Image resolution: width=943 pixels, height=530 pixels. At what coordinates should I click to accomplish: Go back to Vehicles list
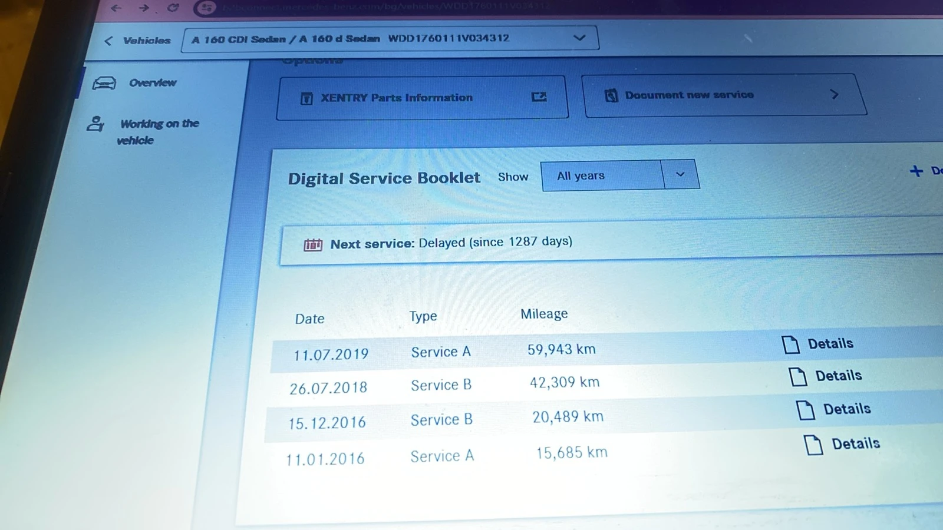pos(137,41)
